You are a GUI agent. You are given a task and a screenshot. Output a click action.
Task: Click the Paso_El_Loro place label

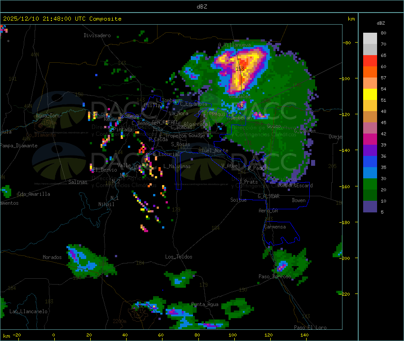click(x=310, y=328)
